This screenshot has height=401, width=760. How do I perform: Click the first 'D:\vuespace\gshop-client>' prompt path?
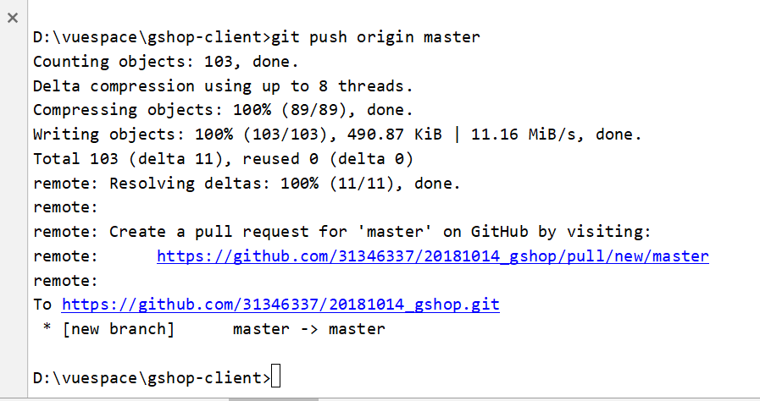[152, 37]
